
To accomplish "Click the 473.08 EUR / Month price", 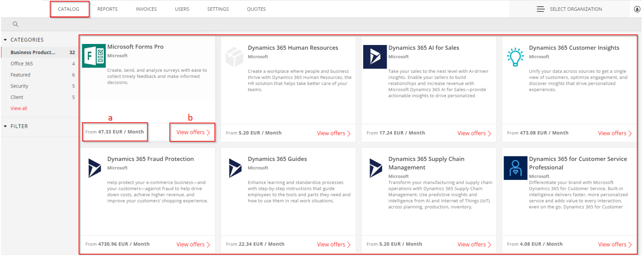I will pos(544,133).
